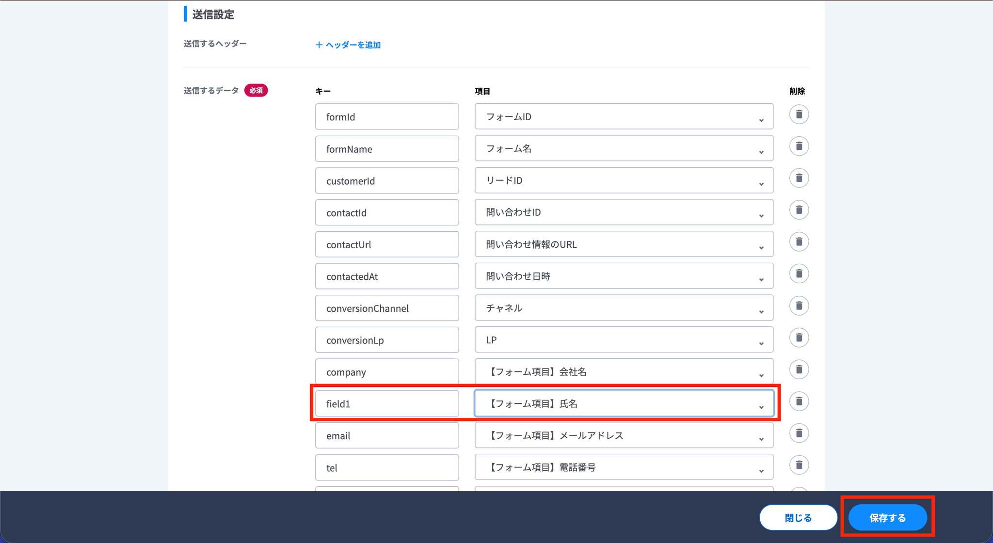Viewport: 993px width, 543px height.
Task: Focus the contactId key input field
Action: (x=386, y=213)
